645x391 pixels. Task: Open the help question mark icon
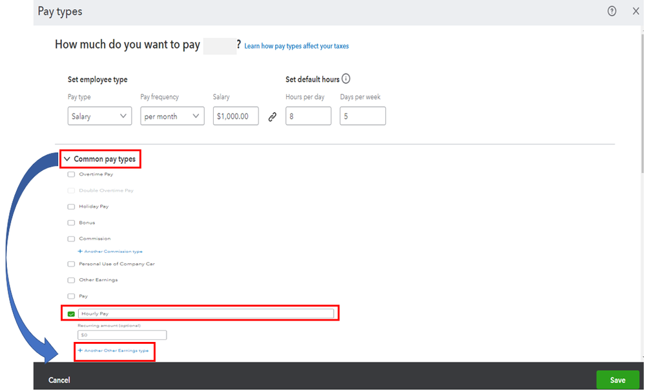click(611, 11)
